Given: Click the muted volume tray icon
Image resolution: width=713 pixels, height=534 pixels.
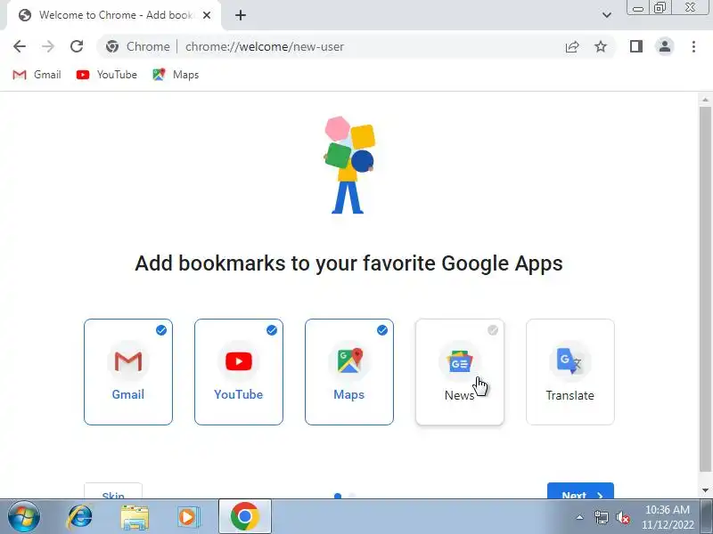Looking at the screenshot, I should click(x=622, y=517).
